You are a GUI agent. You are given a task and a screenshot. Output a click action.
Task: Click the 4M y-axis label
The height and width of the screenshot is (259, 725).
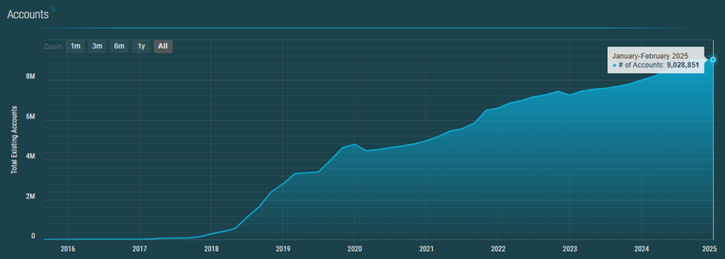coord(30,157)
